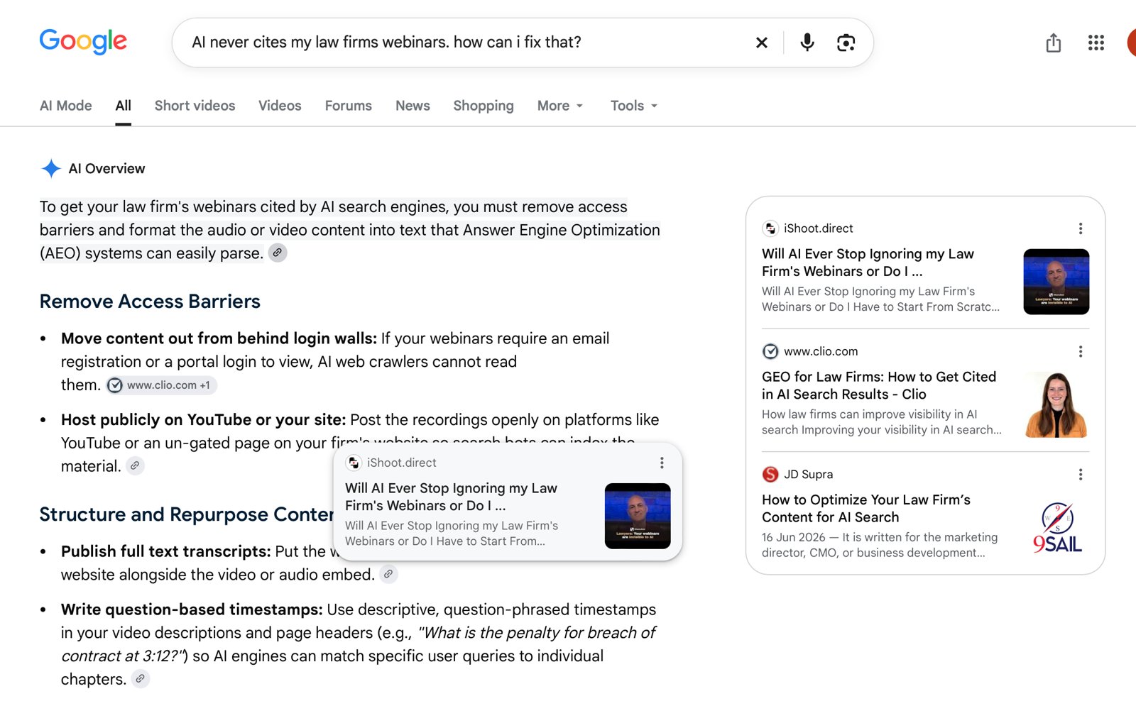This screenshot has height=701, width=1136.
Task: Switch to the Videos tab
Action: coord(280,106)
